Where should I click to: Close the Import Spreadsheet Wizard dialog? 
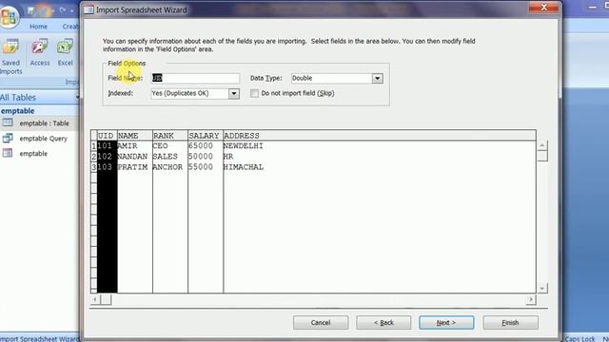(543, 8)
